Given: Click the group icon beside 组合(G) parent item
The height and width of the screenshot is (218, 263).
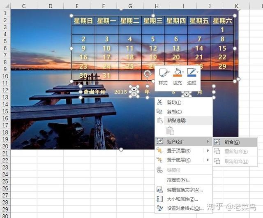Looking at the screenshot, I should (x=159, y=141).
